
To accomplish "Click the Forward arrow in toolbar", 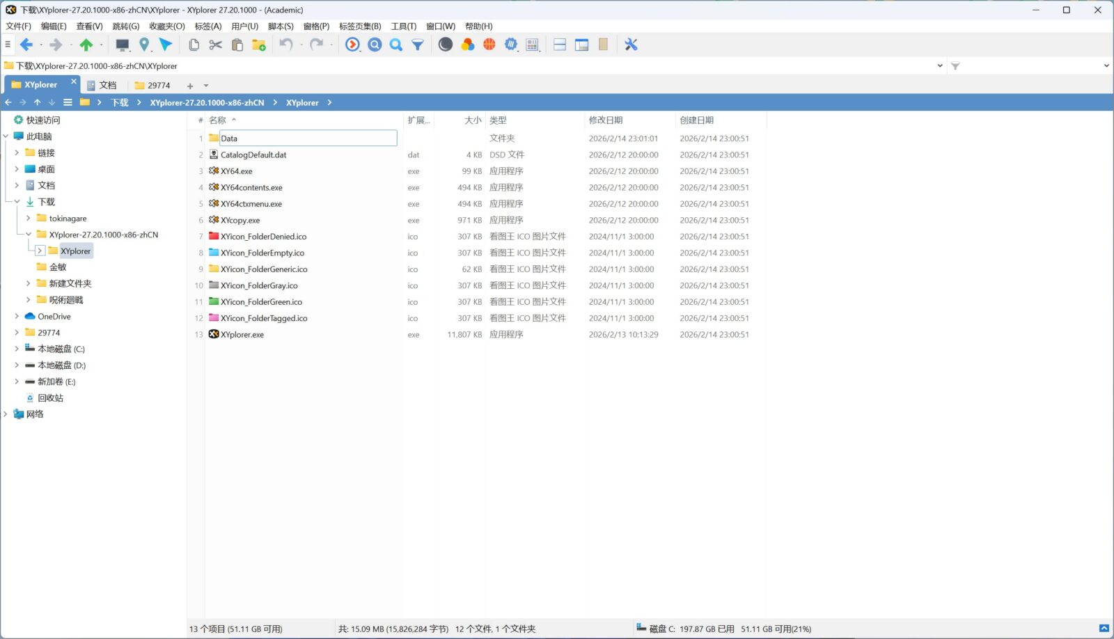I will coord(56,45).
